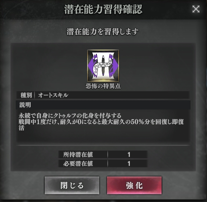The width and height of the screenshot is (207, 202).
Task: Select the 必要潜在値 value of 1
Action: (129, 163)
